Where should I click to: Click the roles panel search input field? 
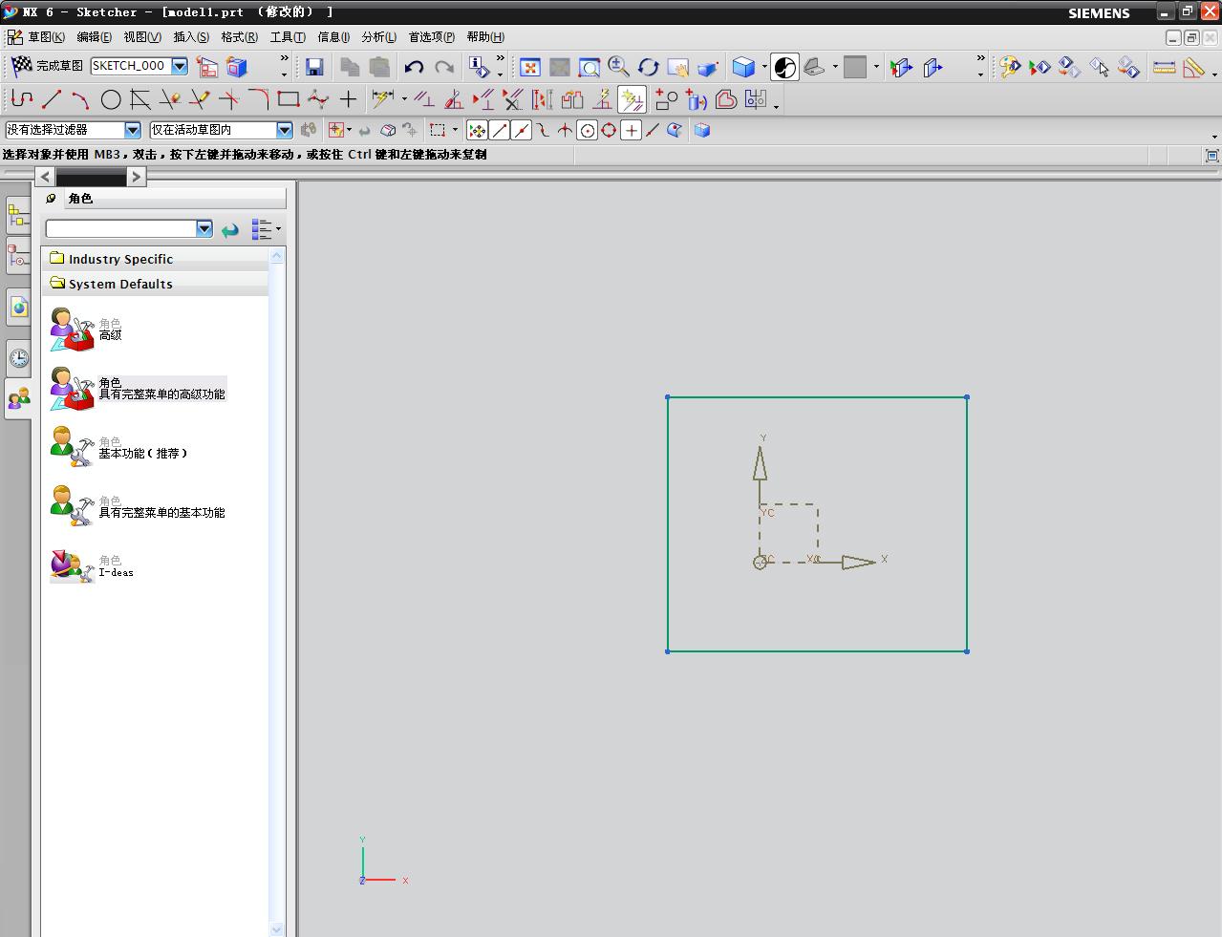[x=121, y=228]
